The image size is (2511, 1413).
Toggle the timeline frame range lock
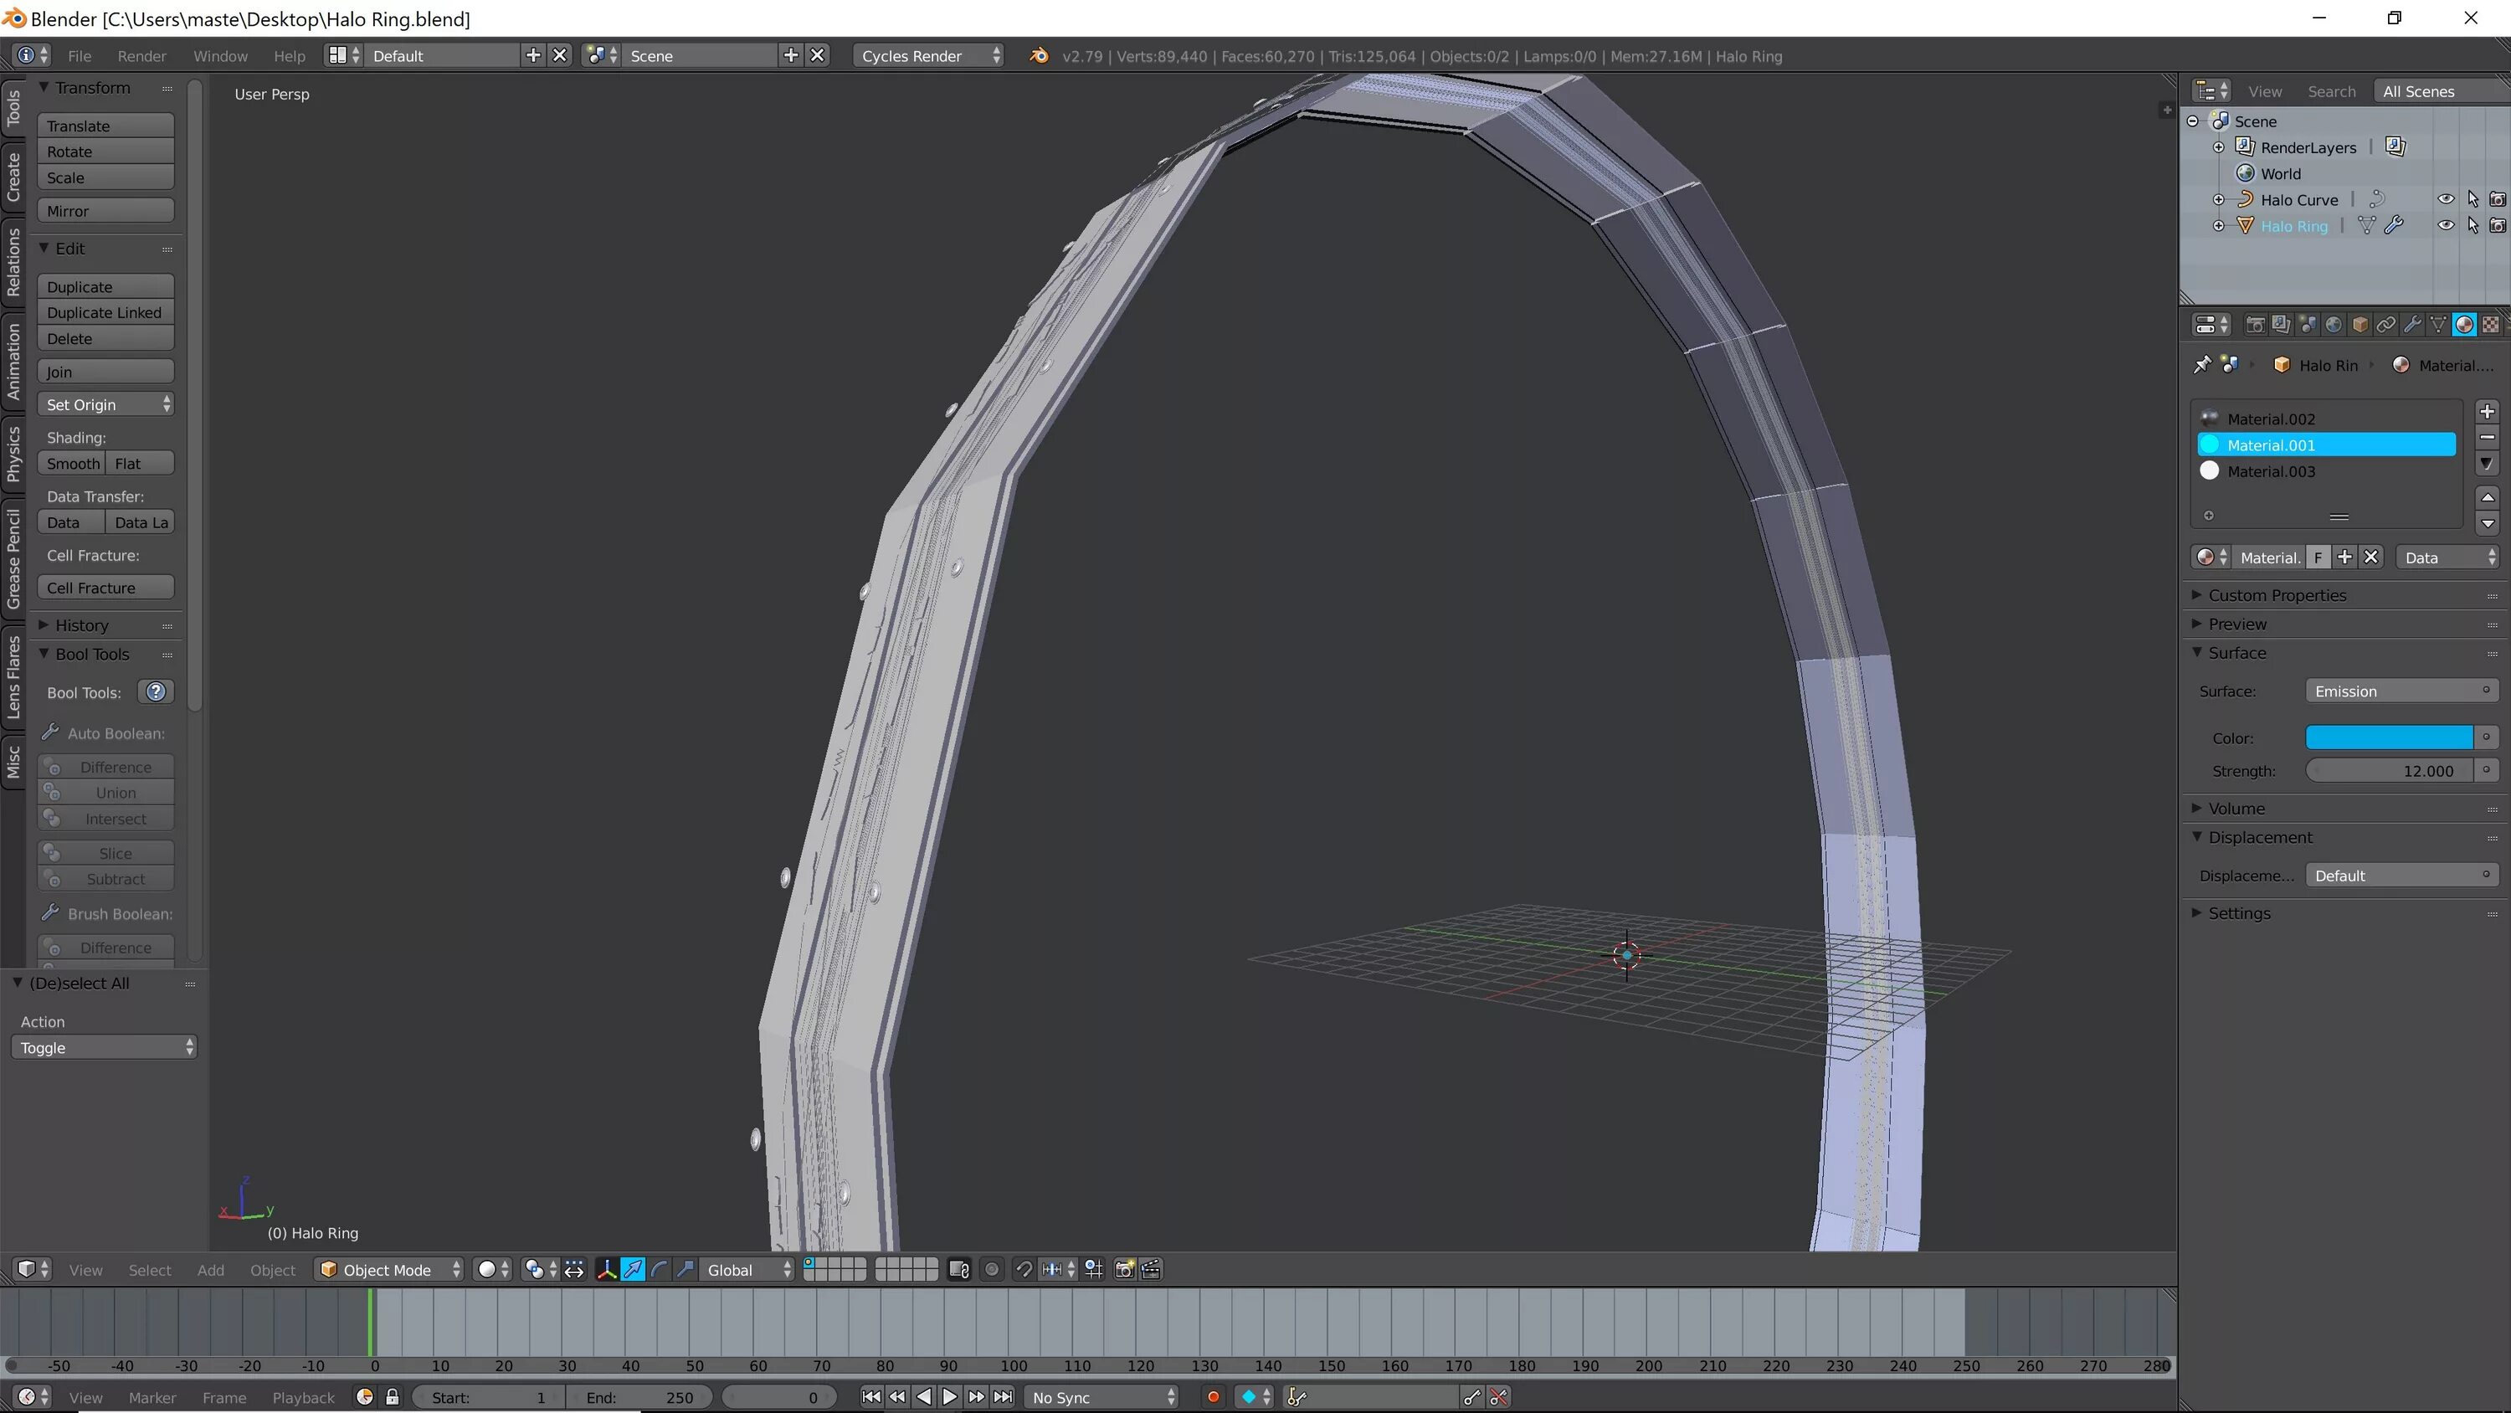[392, 1396]
